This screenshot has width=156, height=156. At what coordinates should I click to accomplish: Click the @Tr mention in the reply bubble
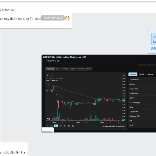pos(153,49)
